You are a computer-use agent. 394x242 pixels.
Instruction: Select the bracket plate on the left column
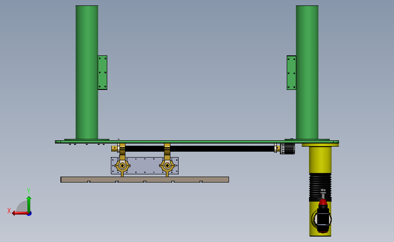pyautogui.click(x=103, y=73)
